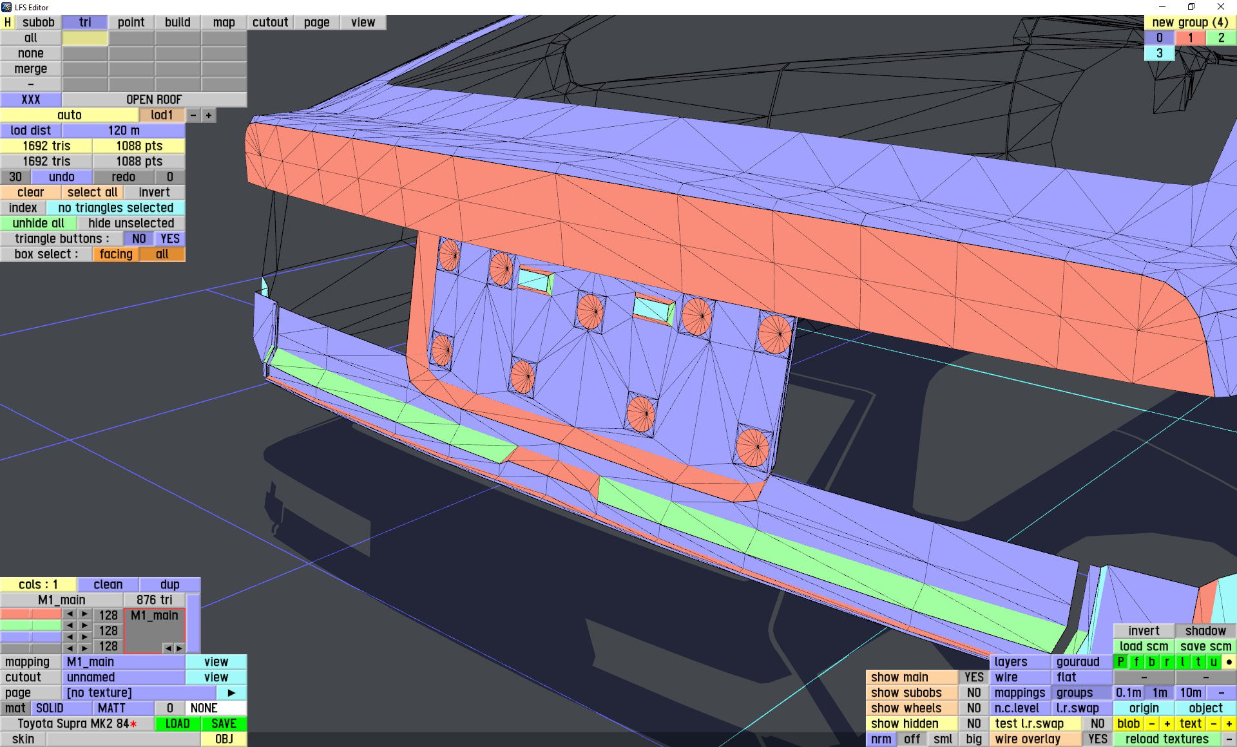Increase the lod level with plus
Viewport: 1237px width, 747px height.
tap(209, 115)
